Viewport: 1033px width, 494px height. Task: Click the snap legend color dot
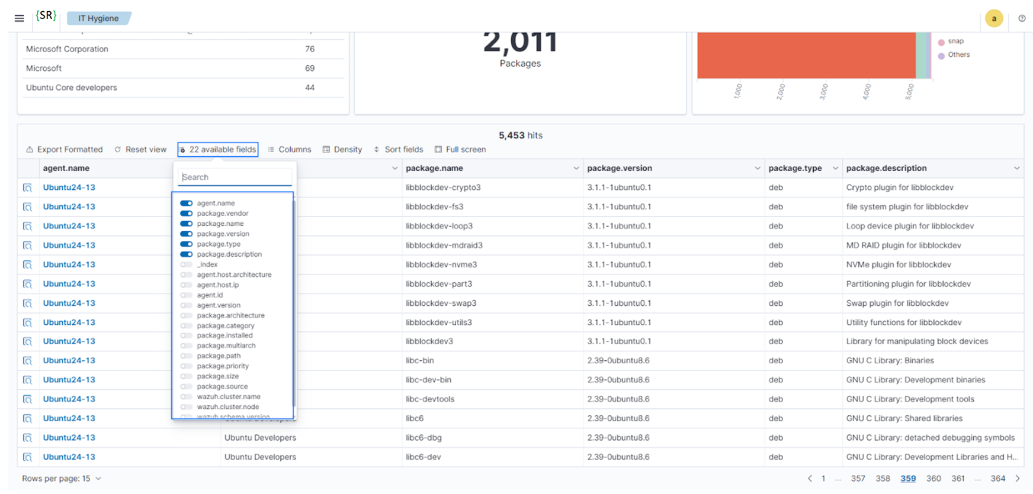[x=941, y=42]
